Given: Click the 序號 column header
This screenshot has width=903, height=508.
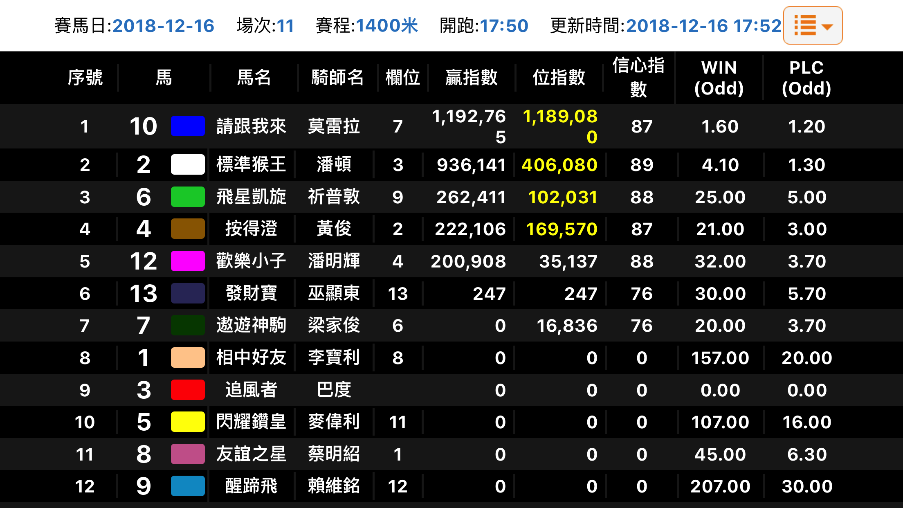Looking at the screenshot, I should coord(85,78).
